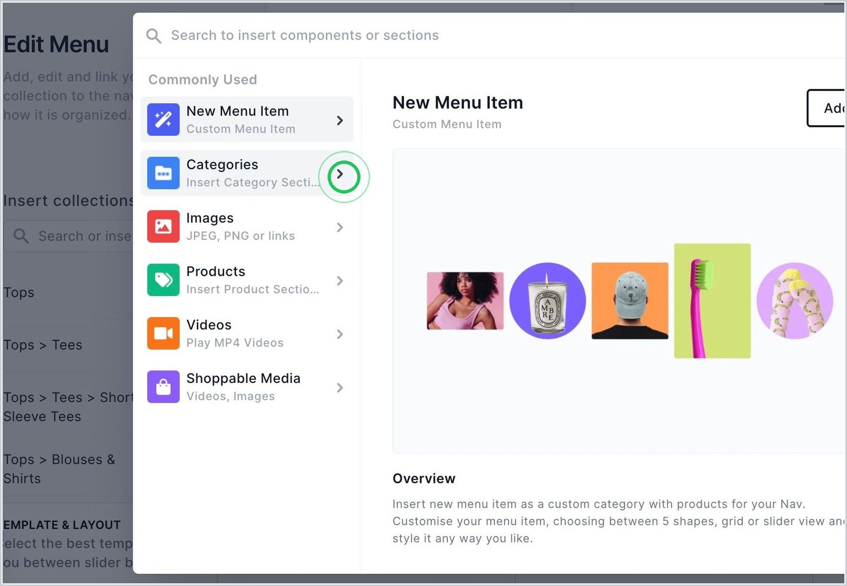
Task: Select the New Menu Item entry
Action: coord(247,119)
